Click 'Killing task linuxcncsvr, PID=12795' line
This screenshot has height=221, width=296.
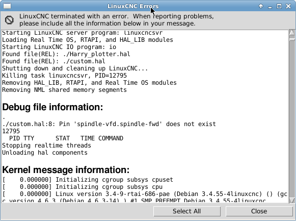click(64, 76)
